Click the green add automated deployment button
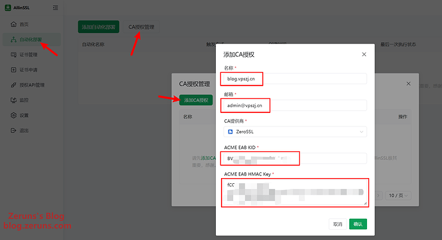The image size is (442, 240). click(99, 27)
